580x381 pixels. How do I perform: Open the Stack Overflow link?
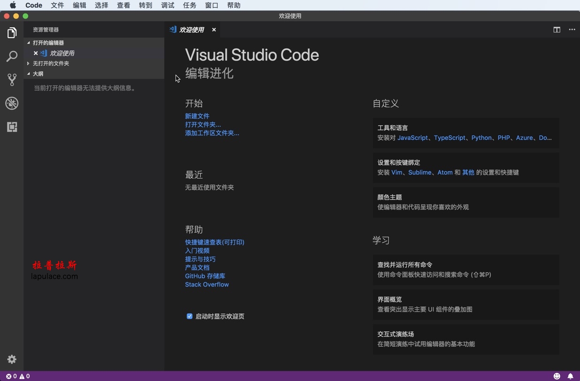coord(207,284)
